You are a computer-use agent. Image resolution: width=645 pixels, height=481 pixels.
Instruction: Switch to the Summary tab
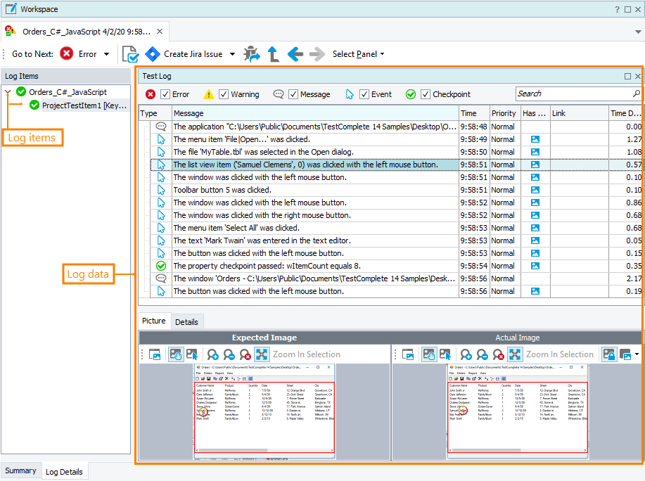tap(20, 470)
